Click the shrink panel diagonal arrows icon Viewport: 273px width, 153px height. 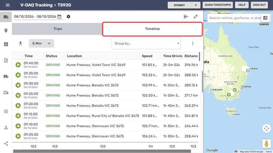(x=195, y=17)
